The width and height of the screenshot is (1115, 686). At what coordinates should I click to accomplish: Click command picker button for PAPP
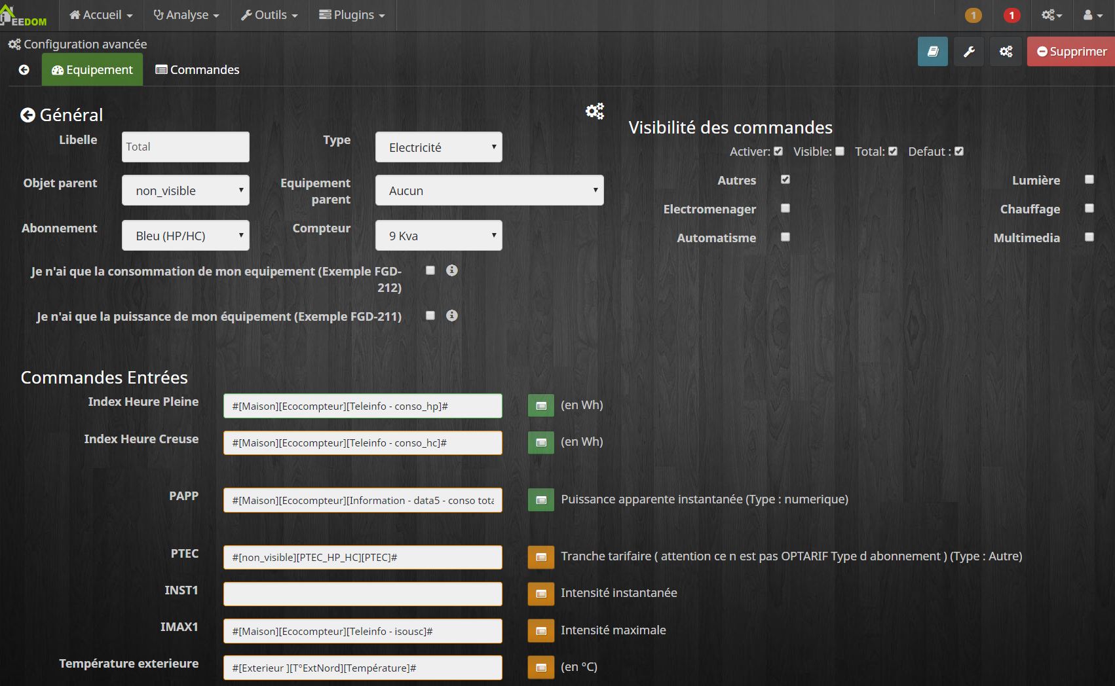[541, 500]
